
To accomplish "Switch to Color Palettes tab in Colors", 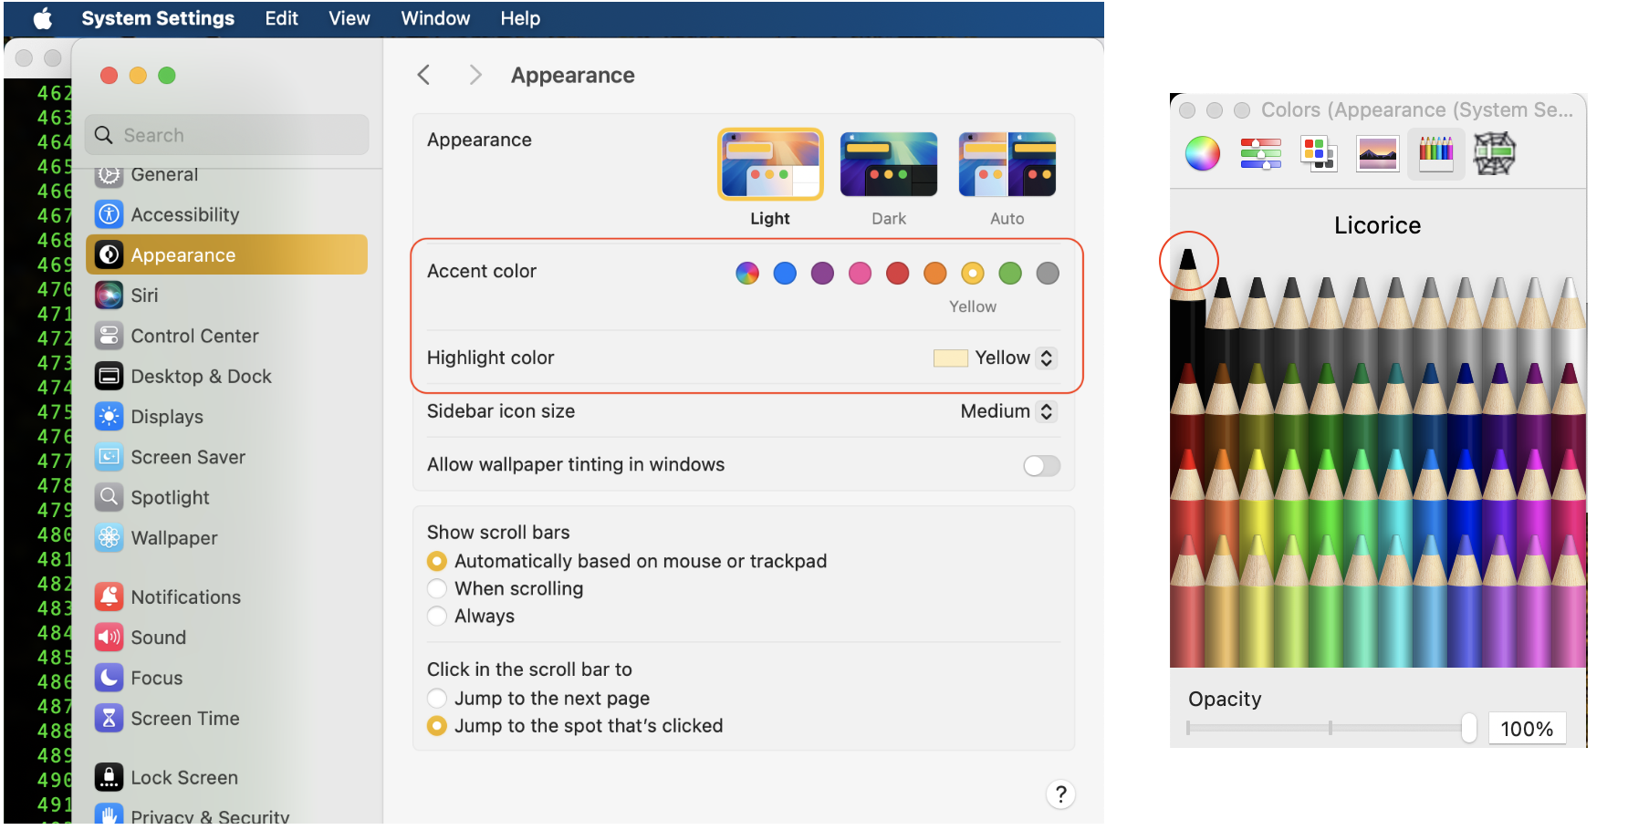I will coord(1320,153).
